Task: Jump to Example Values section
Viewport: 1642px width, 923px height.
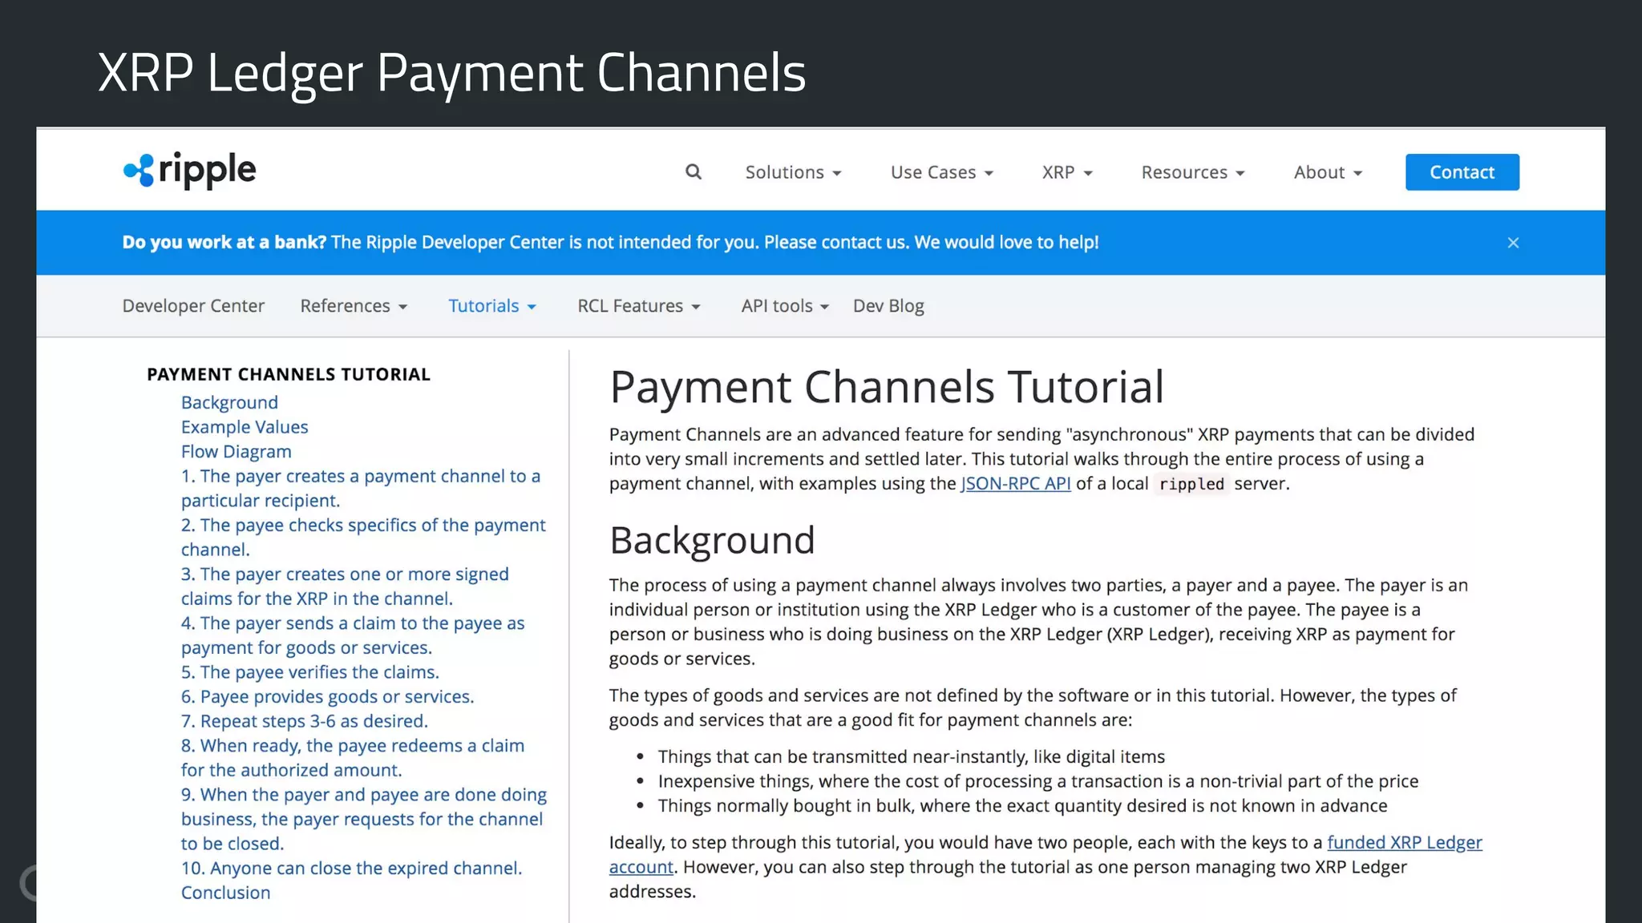Action: (x=244, y=427)
